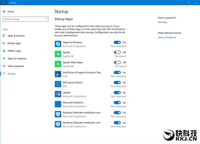
Task: Click the Spotify app icon
Action: pyautogui.click(x=58, y=54)
